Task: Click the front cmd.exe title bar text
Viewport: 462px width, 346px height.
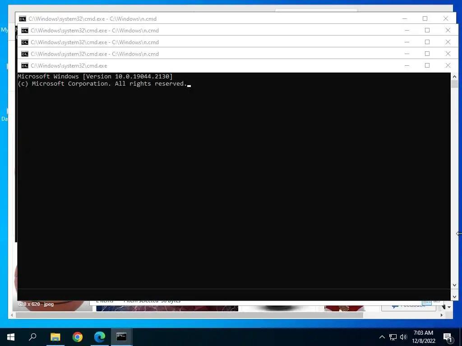Action: (69, 66)
